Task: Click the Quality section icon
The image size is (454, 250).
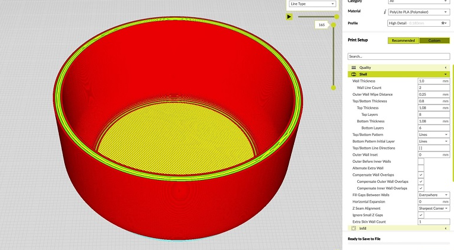Action: click(354, 68)
